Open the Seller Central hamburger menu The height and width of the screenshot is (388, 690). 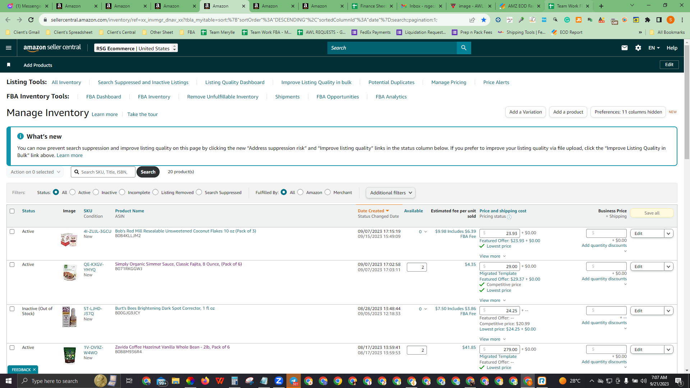click(x=9, y=48)
